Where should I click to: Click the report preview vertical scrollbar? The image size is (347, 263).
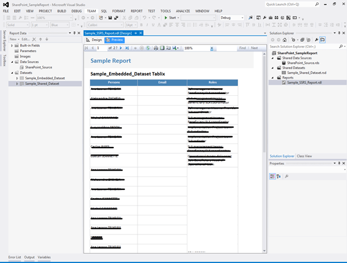264,104
